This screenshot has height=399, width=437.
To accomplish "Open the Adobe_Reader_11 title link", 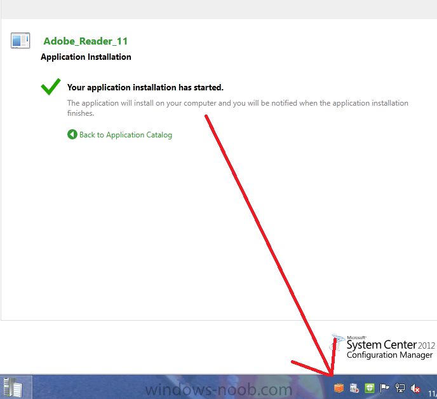I will pos(86,41).
